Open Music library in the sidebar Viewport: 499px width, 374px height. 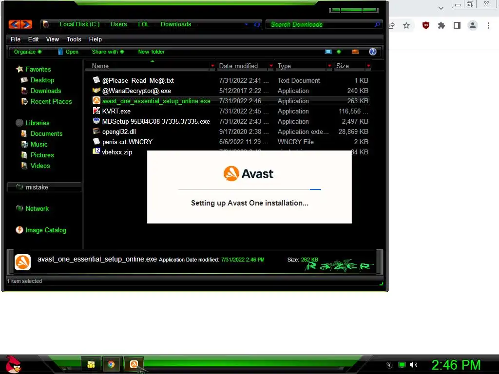point(39,144)
